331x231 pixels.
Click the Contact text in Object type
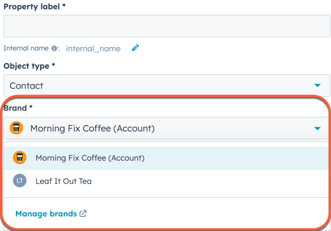(26, 86)
